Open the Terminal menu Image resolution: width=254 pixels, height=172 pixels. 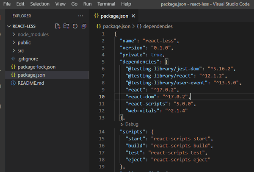(106, 4)
